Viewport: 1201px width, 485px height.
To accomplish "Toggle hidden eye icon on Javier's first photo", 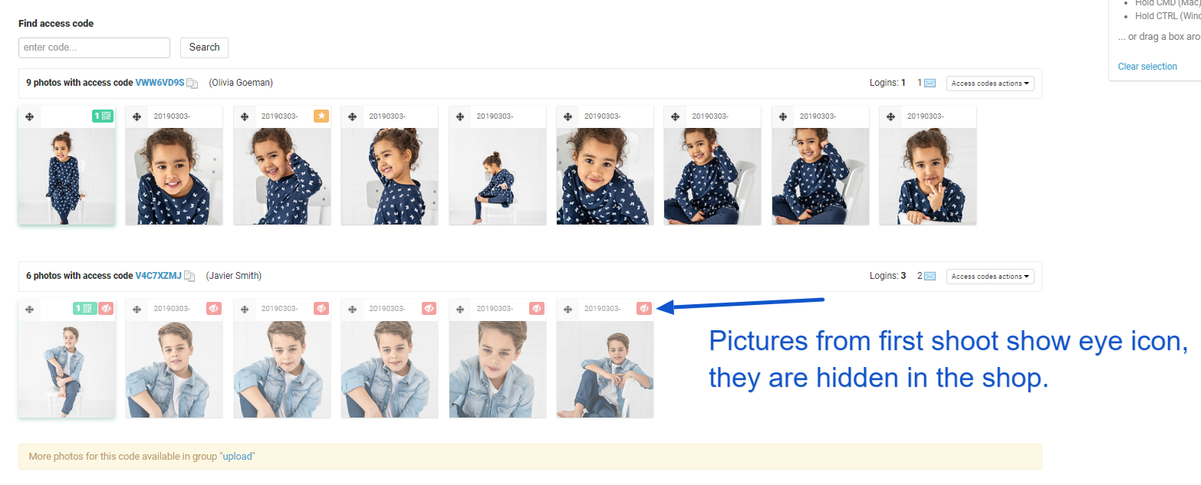I will tap(106, 308).
